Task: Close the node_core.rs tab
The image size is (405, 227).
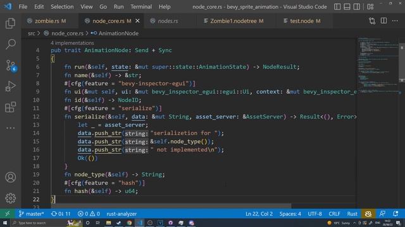Action: (138, 21)
